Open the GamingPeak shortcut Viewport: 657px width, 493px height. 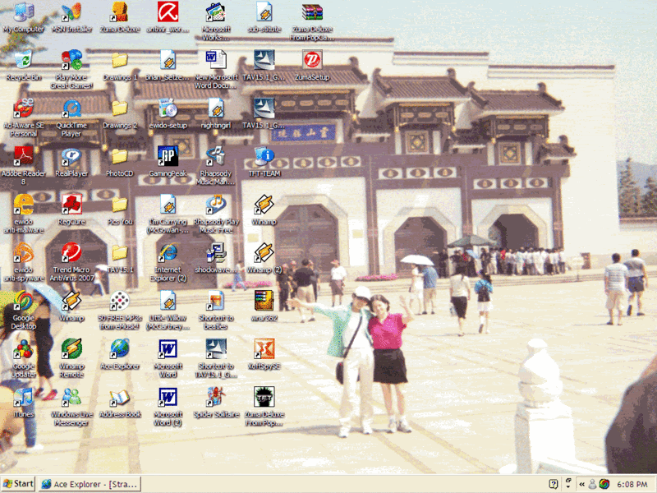click(x=168, y=156)
